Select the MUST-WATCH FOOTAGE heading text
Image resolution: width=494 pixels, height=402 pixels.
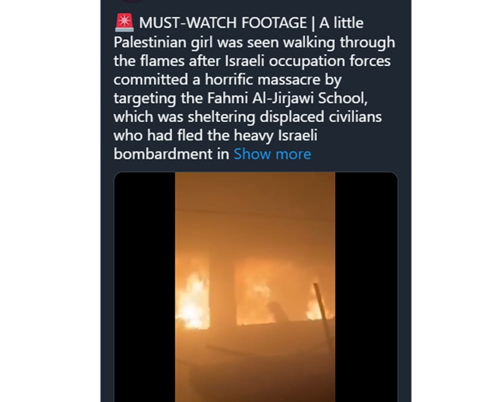click(223, 23)
